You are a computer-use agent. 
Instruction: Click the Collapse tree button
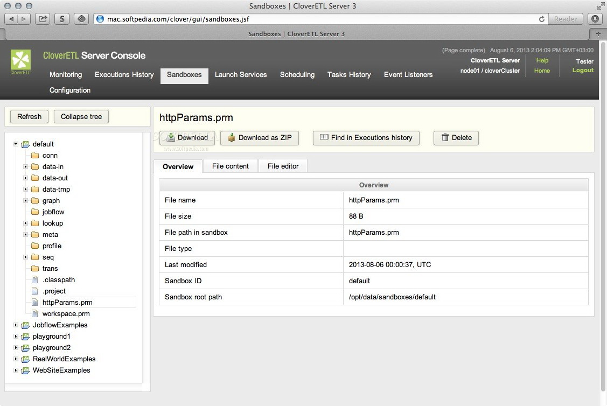pyautogui.click(x=81, y=116)
